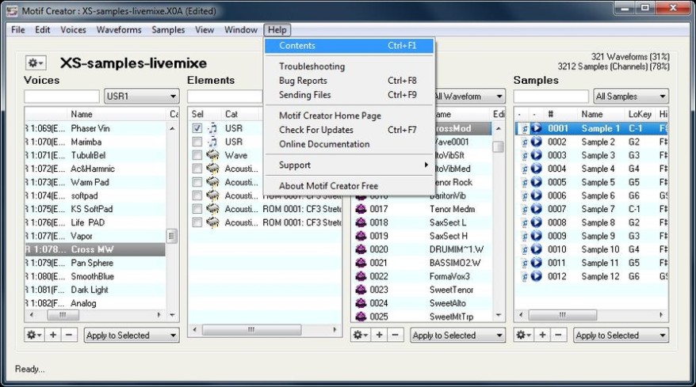696x387 pixels.
Task: Open the Edit menu
Action: 43,30
